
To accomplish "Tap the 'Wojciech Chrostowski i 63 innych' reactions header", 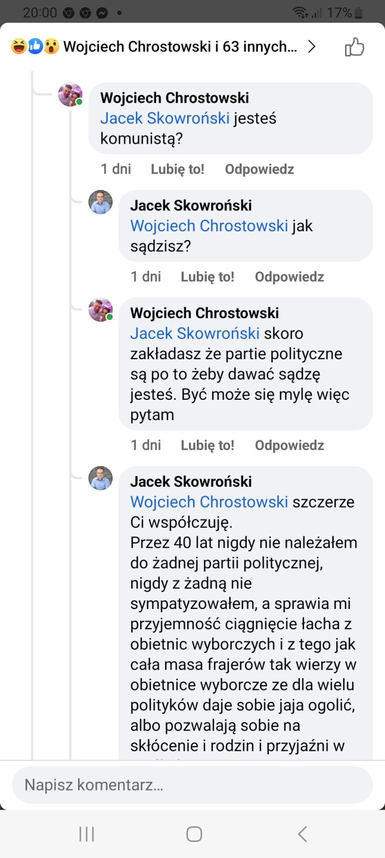I will tap(180, 47).
